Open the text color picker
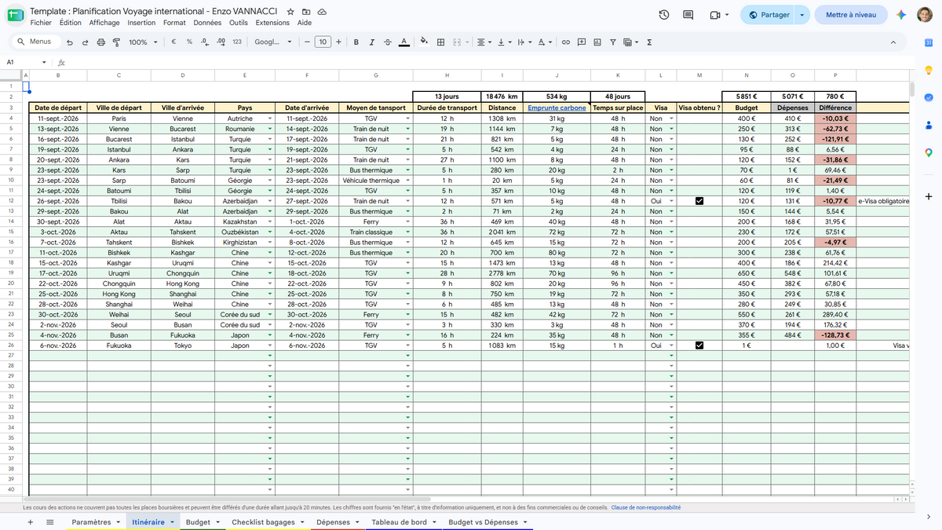 click(x=403, y=42)
